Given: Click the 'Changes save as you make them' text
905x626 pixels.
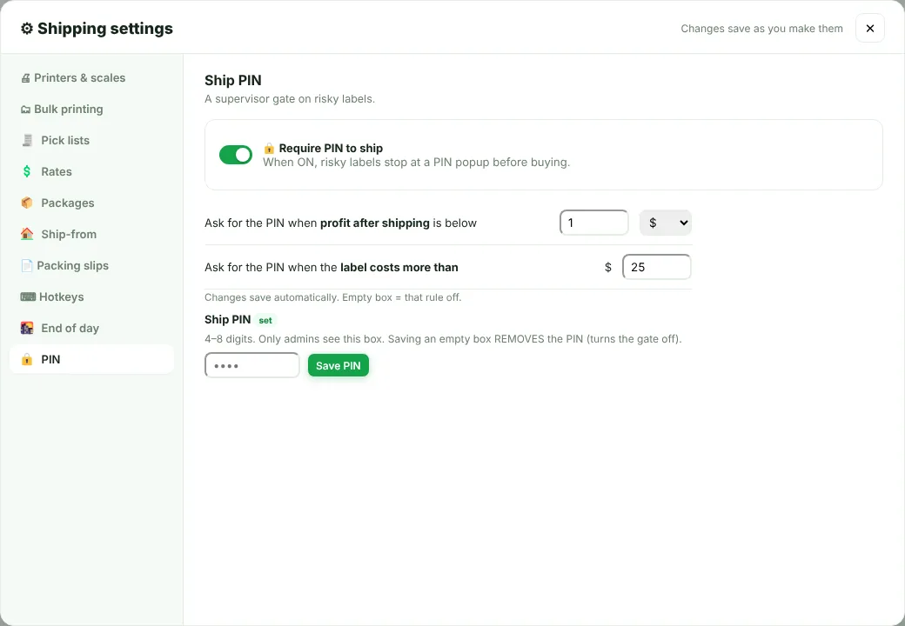Looking at the screenshot, I should (762, 29).
